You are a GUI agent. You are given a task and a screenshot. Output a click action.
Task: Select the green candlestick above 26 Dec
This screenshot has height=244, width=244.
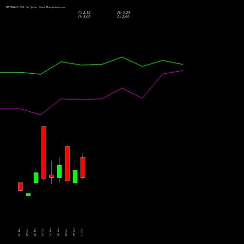coord(60,171)
